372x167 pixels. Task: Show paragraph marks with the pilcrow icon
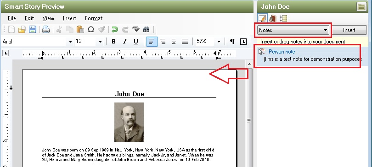click(232, 42)
